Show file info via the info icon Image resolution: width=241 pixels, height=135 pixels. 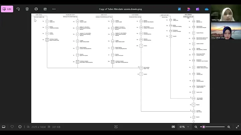20,127
